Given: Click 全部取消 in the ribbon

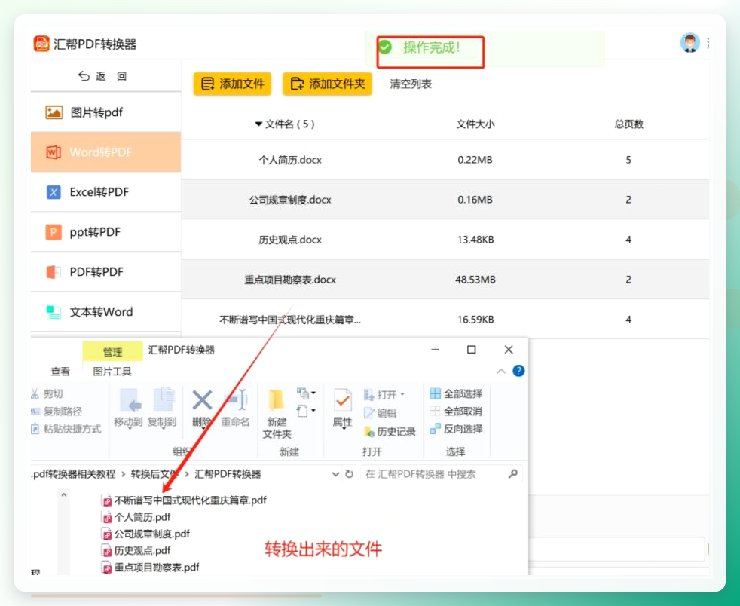Looking at the screenshot, I should 456,411.
